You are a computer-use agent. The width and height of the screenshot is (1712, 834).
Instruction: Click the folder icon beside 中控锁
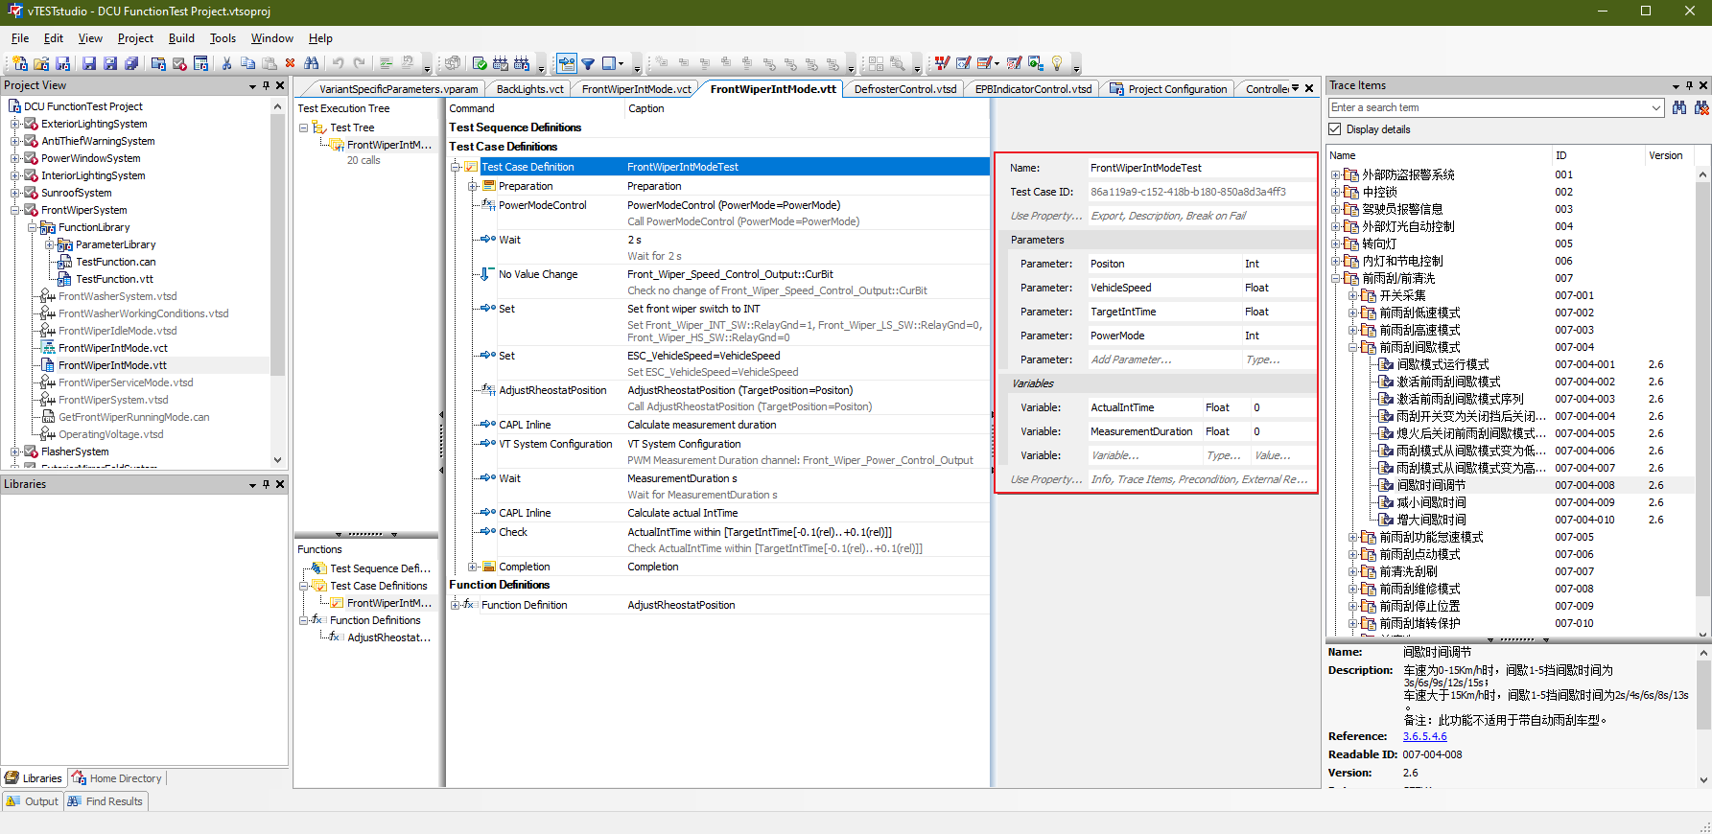[x=1351, y=192]
